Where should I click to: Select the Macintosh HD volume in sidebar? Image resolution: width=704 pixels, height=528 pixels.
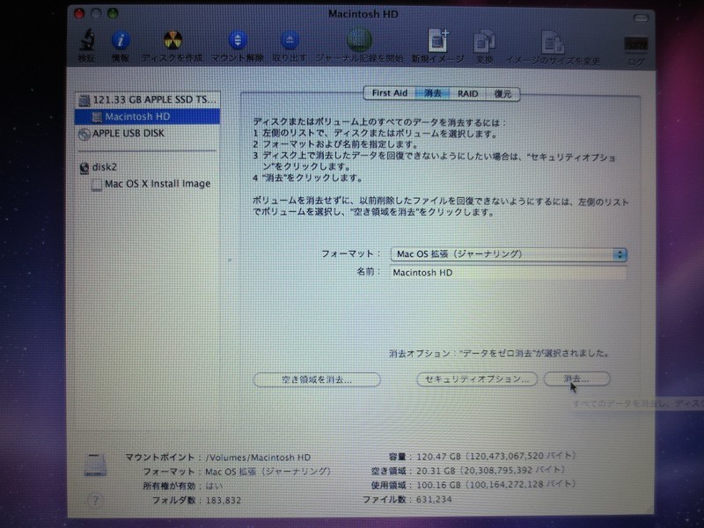point(148,117)
